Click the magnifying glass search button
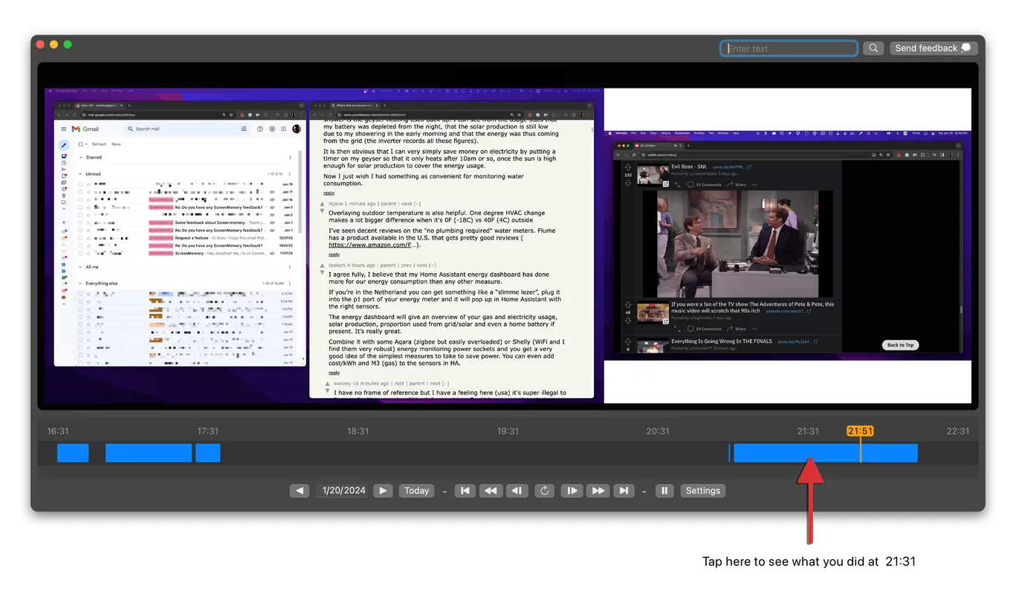Screen dimensions: 1016x595 click(x=873, y=48)
